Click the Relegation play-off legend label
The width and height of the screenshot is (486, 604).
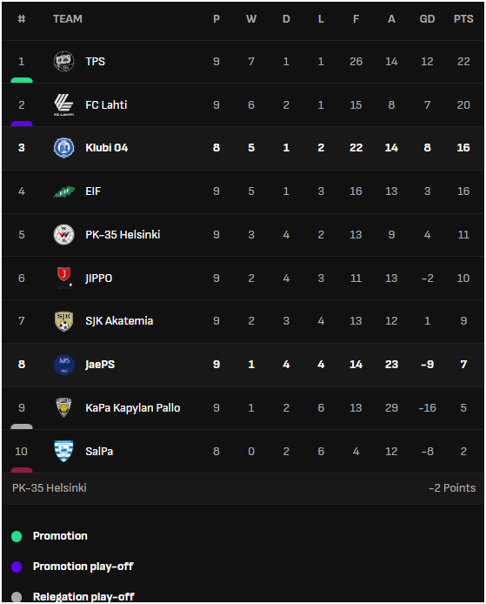(x=83, y=597)
